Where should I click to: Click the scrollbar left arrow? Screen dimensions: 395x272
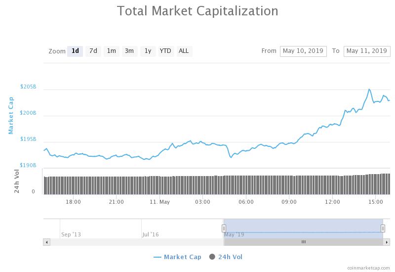tap(47, 242)
